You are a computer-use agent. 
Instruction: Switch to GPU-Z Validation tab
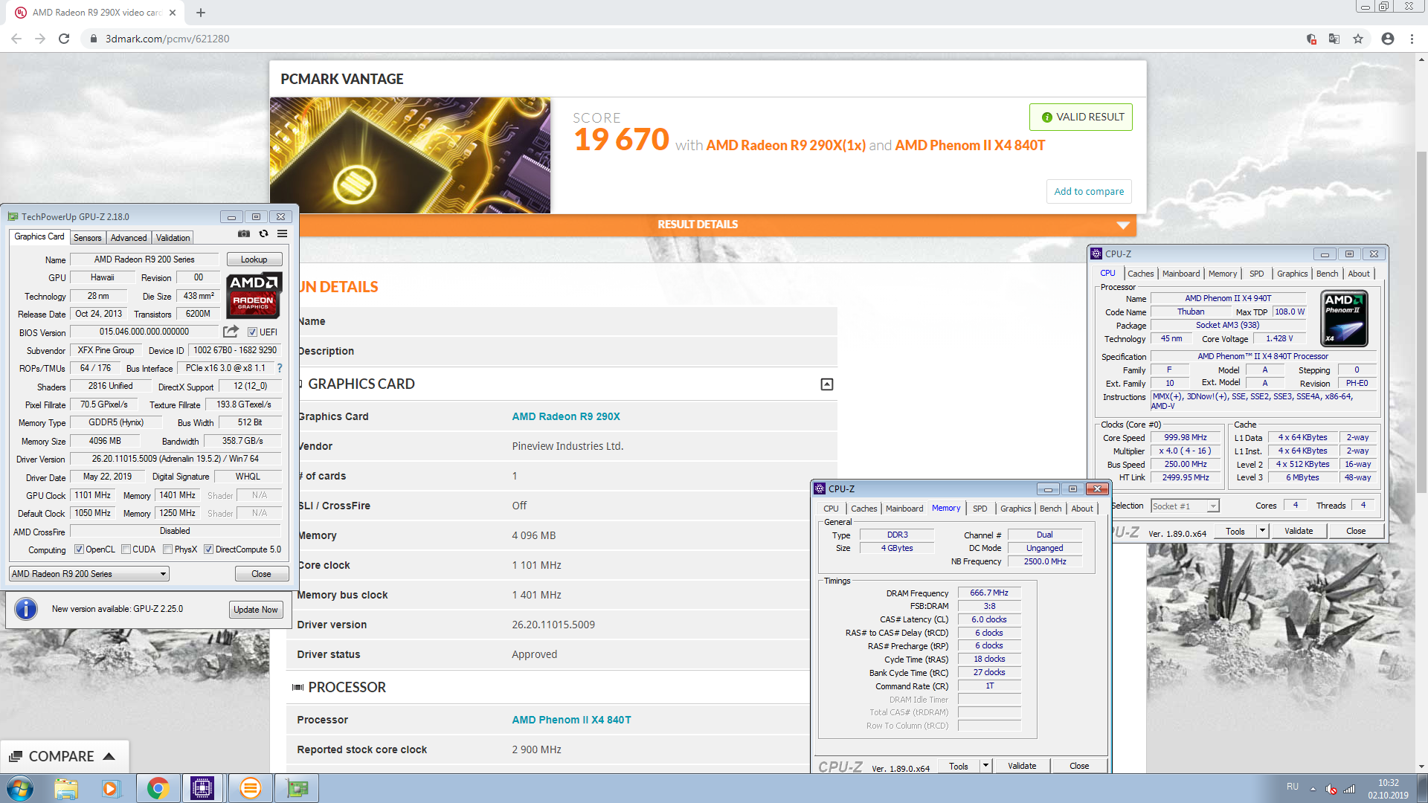point(173,238)
